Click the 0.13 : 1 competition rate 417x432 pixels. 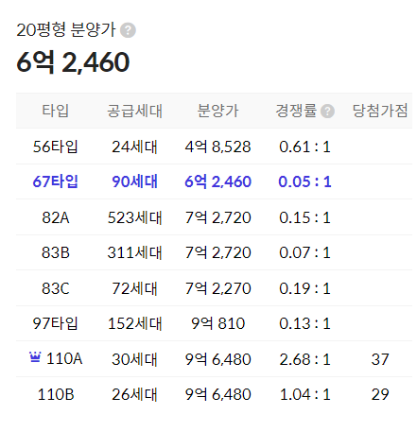(x=304, y=323)
